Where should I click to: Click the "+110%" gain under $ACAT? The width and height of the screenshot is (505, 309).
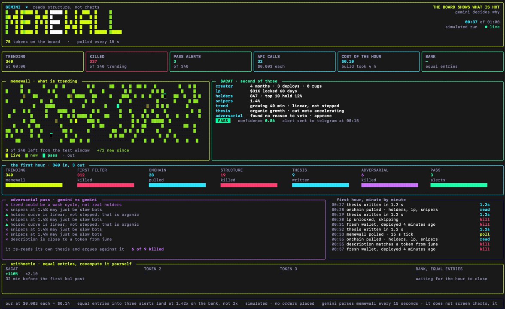point(12,274)
